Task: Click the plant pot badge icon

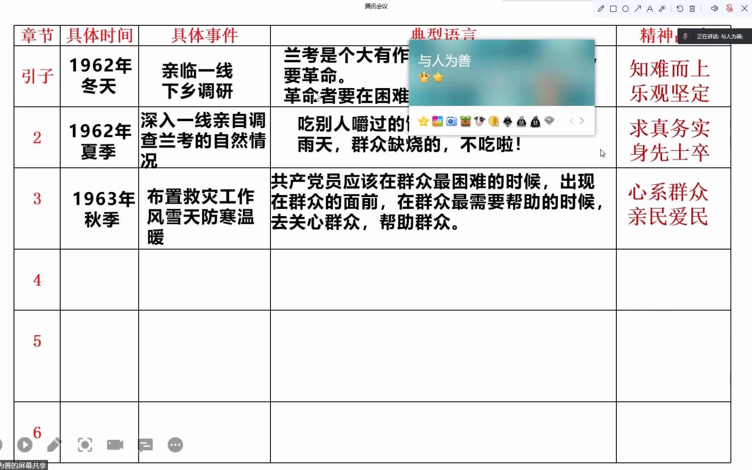Action: [x=465, y=121]
